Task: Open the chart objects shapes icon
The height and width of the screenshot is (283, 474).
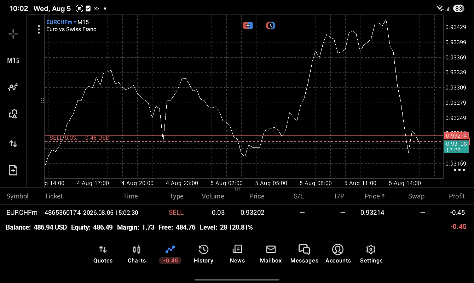Action: point(13,114)
